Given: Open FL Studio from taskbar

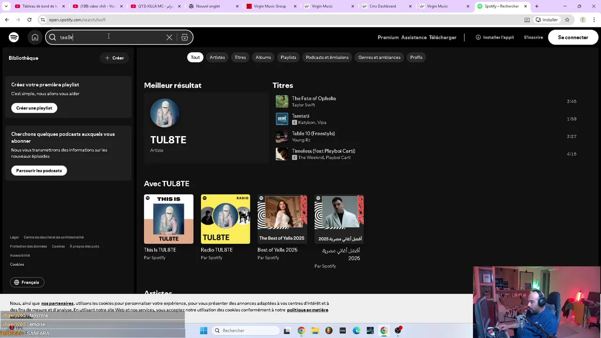Looking at the screenshot, I should point(329,330).
